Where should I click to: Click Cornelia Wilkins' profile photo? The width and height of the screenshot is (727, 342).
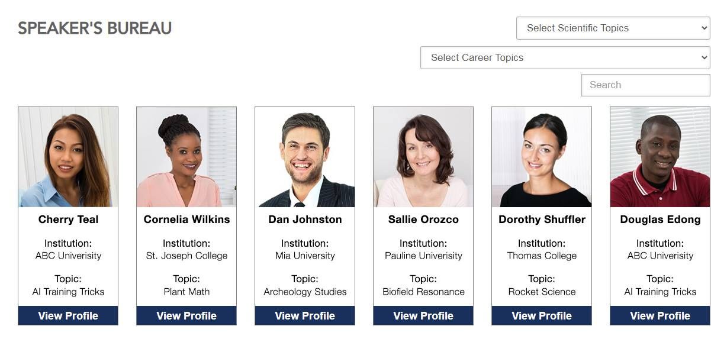(186, 157)
